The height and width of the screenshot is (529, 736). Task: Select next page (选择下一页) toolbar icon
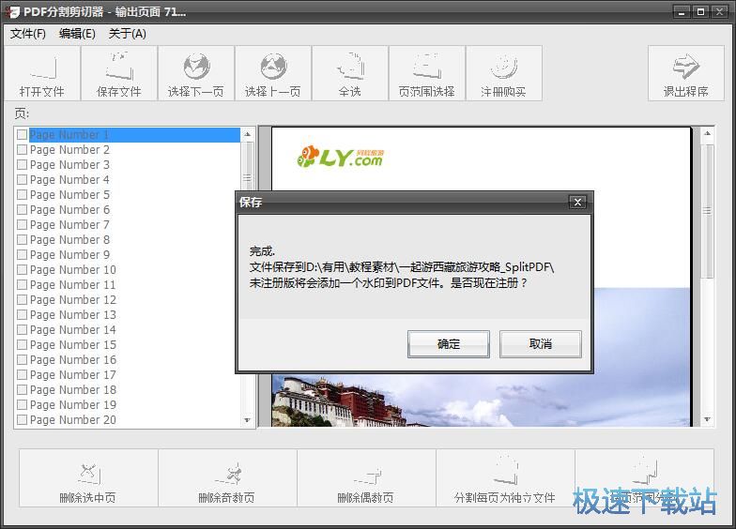pyautogui.click(x=196, y=73)
